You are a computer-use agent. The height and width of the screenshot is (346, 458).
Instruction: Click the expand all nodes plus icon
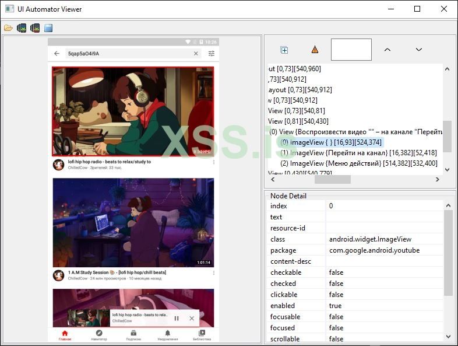(284, 50)
